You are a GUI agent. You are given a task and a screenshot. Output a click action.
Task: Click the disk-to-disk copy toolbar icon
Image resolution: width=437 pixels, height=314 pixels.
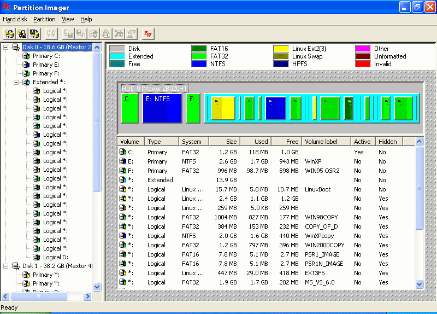coord(9,34)
